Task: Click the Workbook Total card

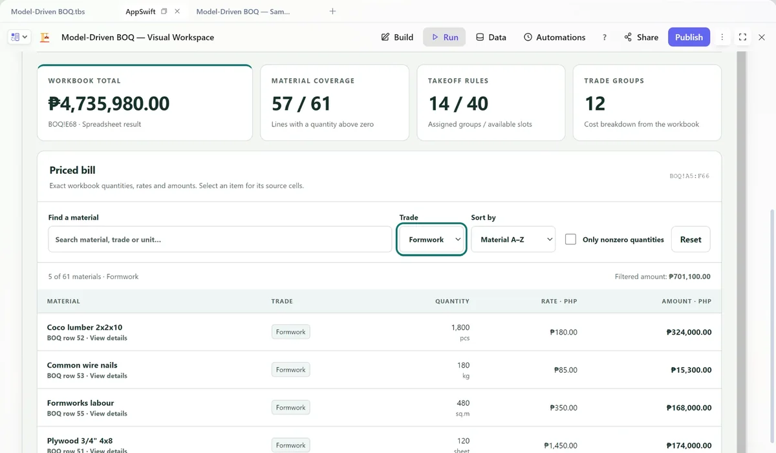Action: [145, 102]
